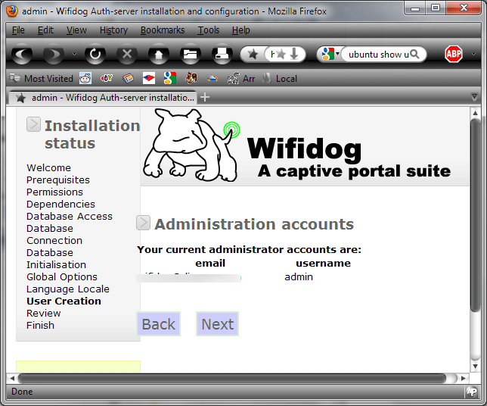Print the page with the printer icon
Image resolution: width=487 pixels, height=406 pixels.
(x=222, y=54)
